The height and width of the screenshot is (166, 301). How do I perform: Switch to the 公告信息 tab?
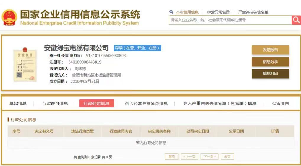point(280,104)
